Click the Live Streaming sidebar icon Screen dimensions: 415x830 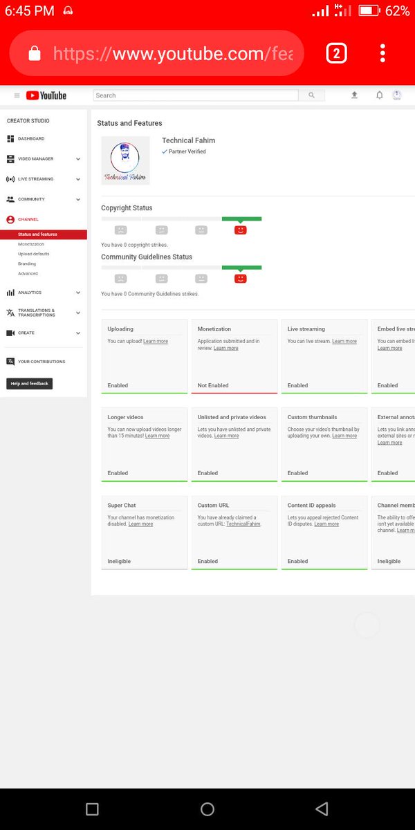coord(10,179)
